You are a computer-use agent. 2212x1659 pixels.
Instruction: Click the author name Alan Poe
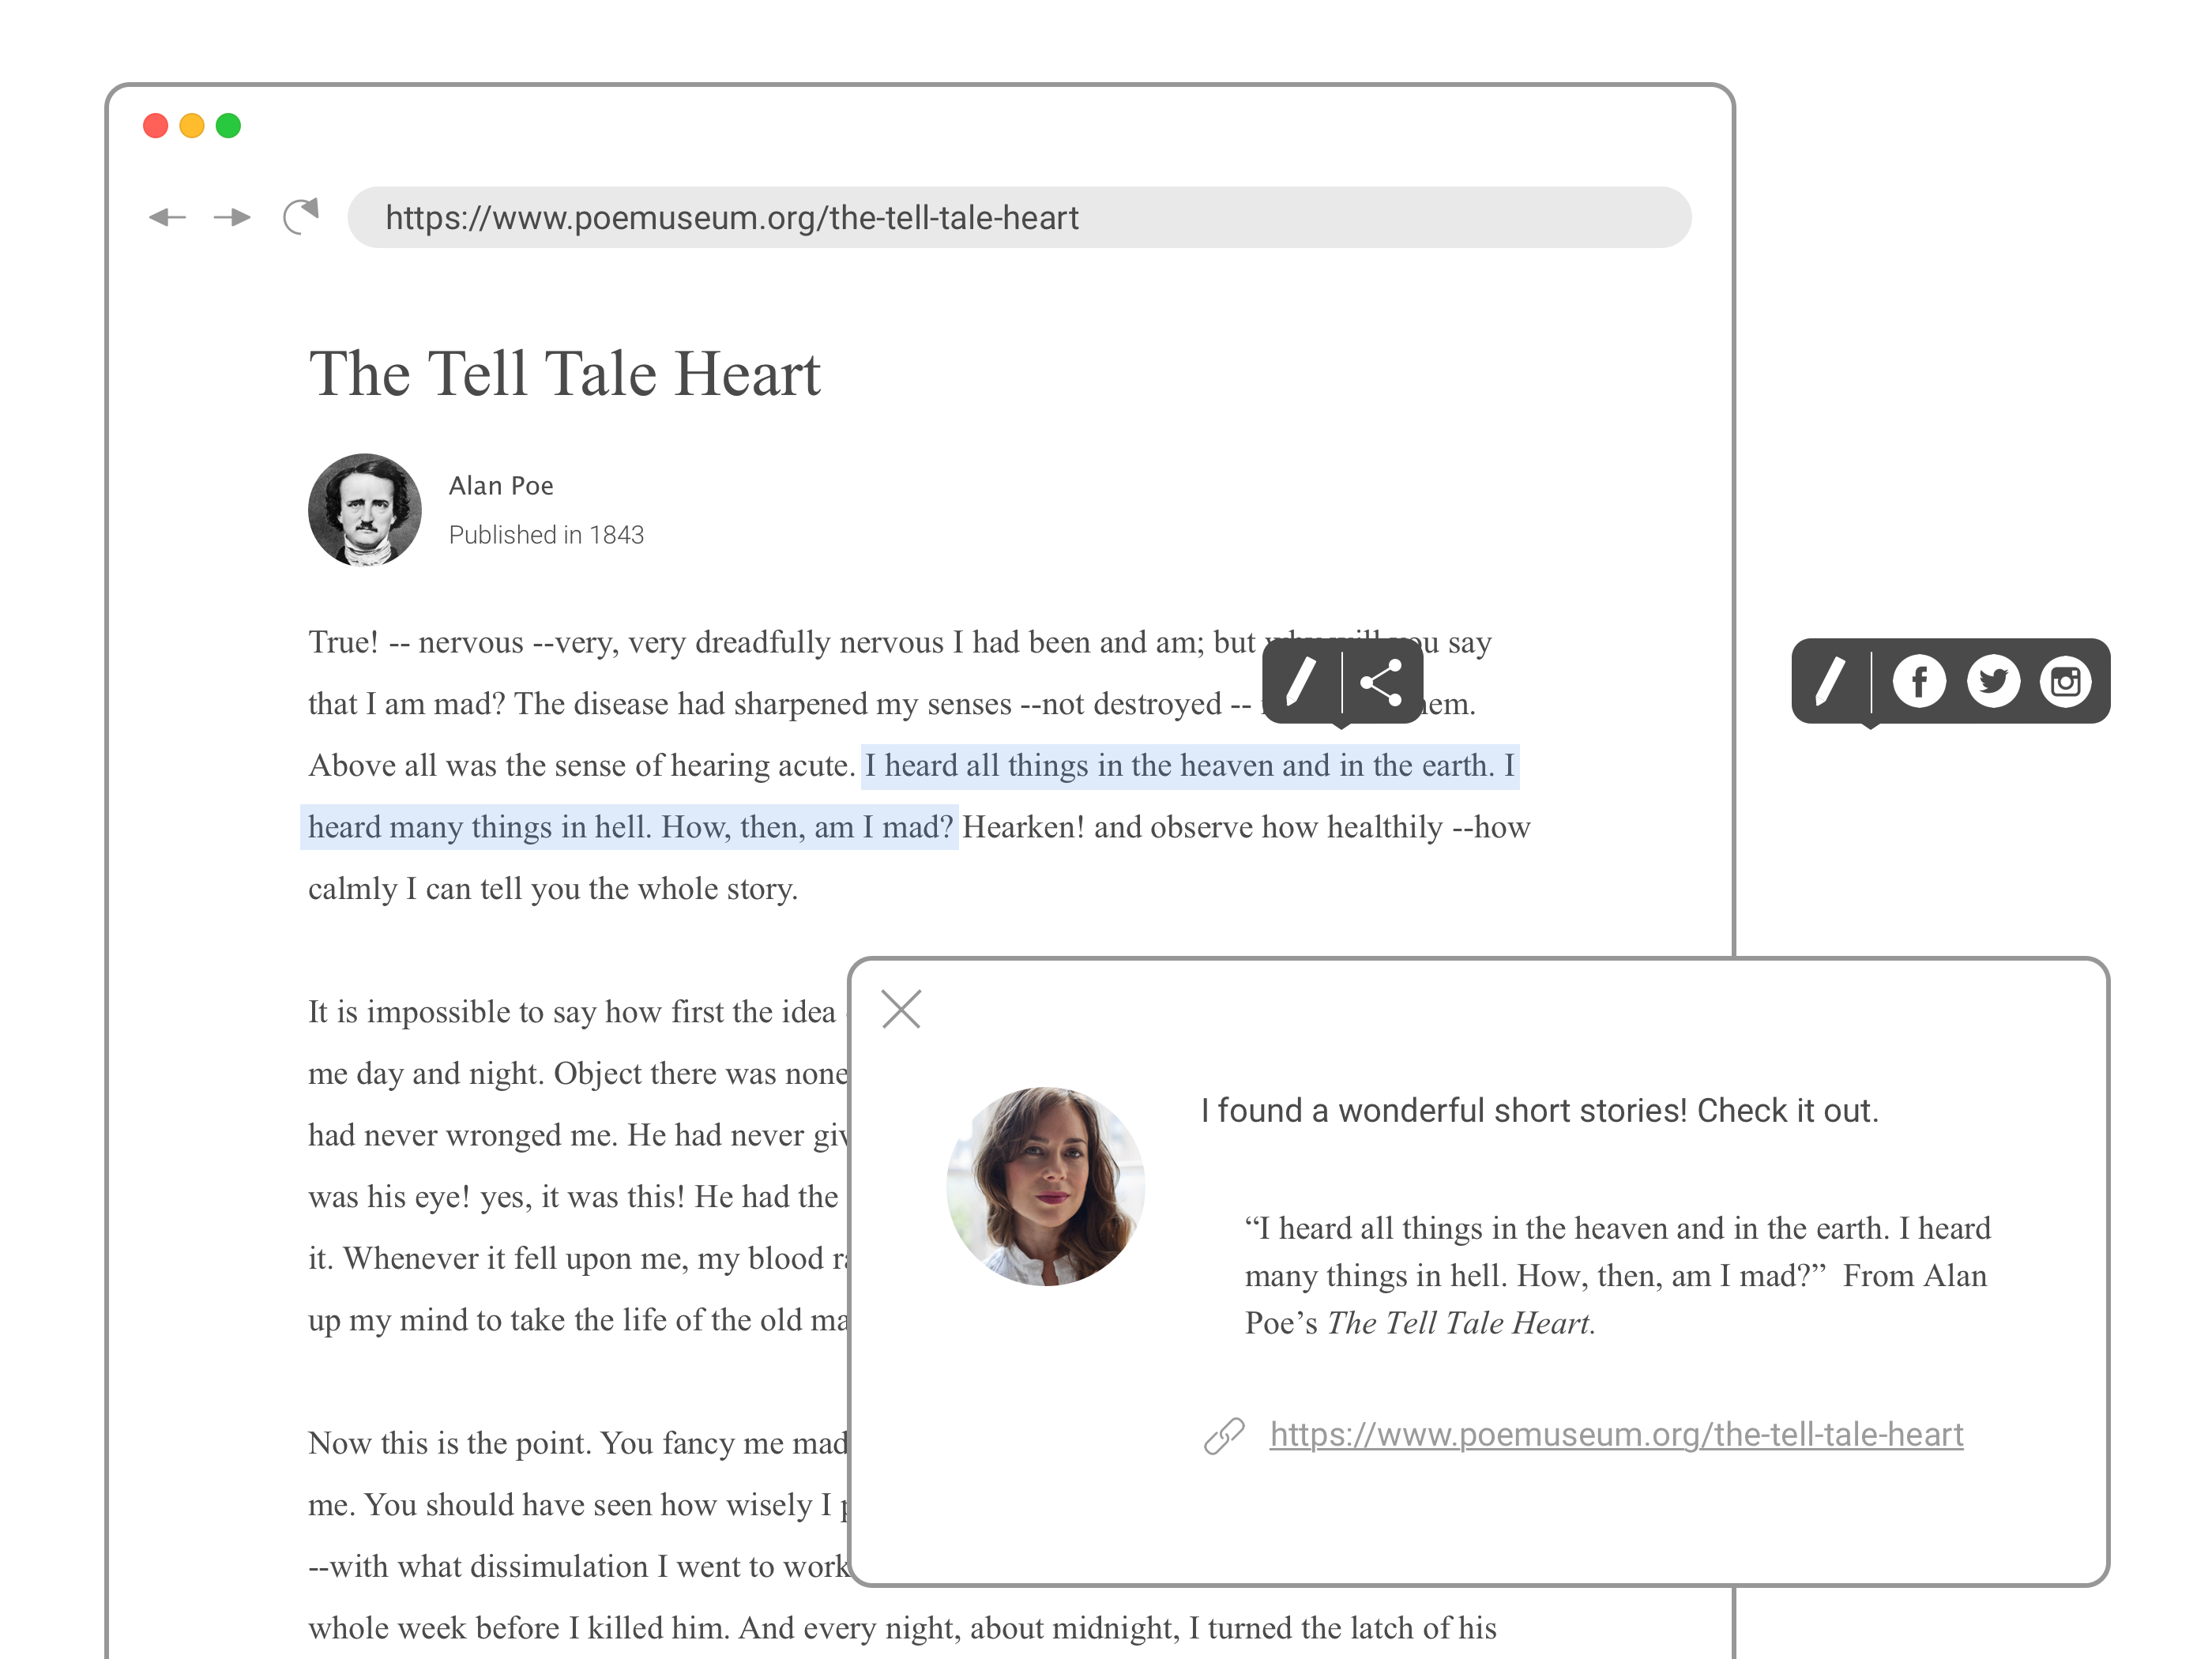click(501, 486)
